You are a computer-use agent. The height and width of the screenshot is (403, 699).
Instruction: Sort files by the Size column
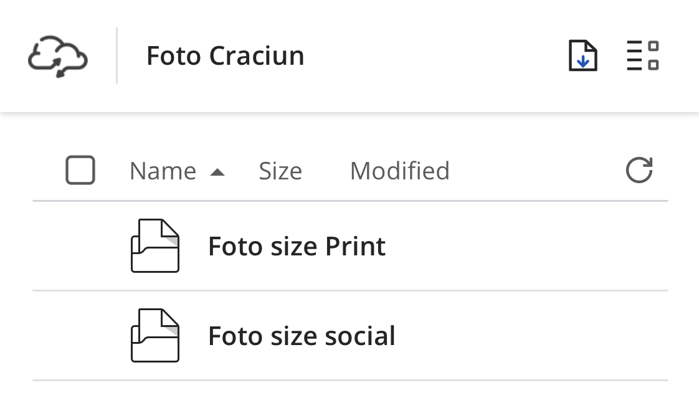click(280, 171)
